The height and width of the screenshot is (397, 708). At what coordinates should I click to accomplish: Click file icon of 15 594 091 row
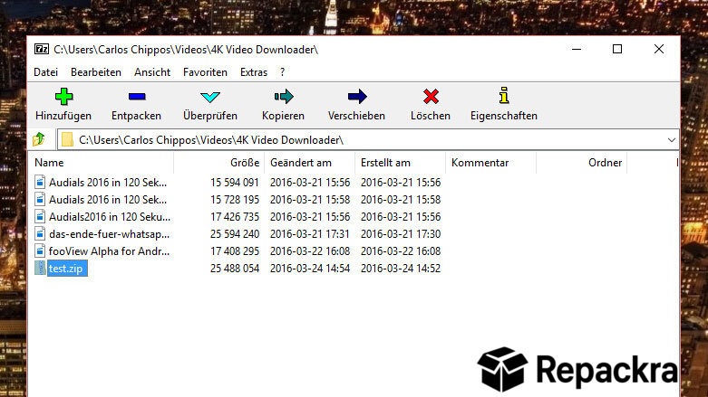[40, 182]
